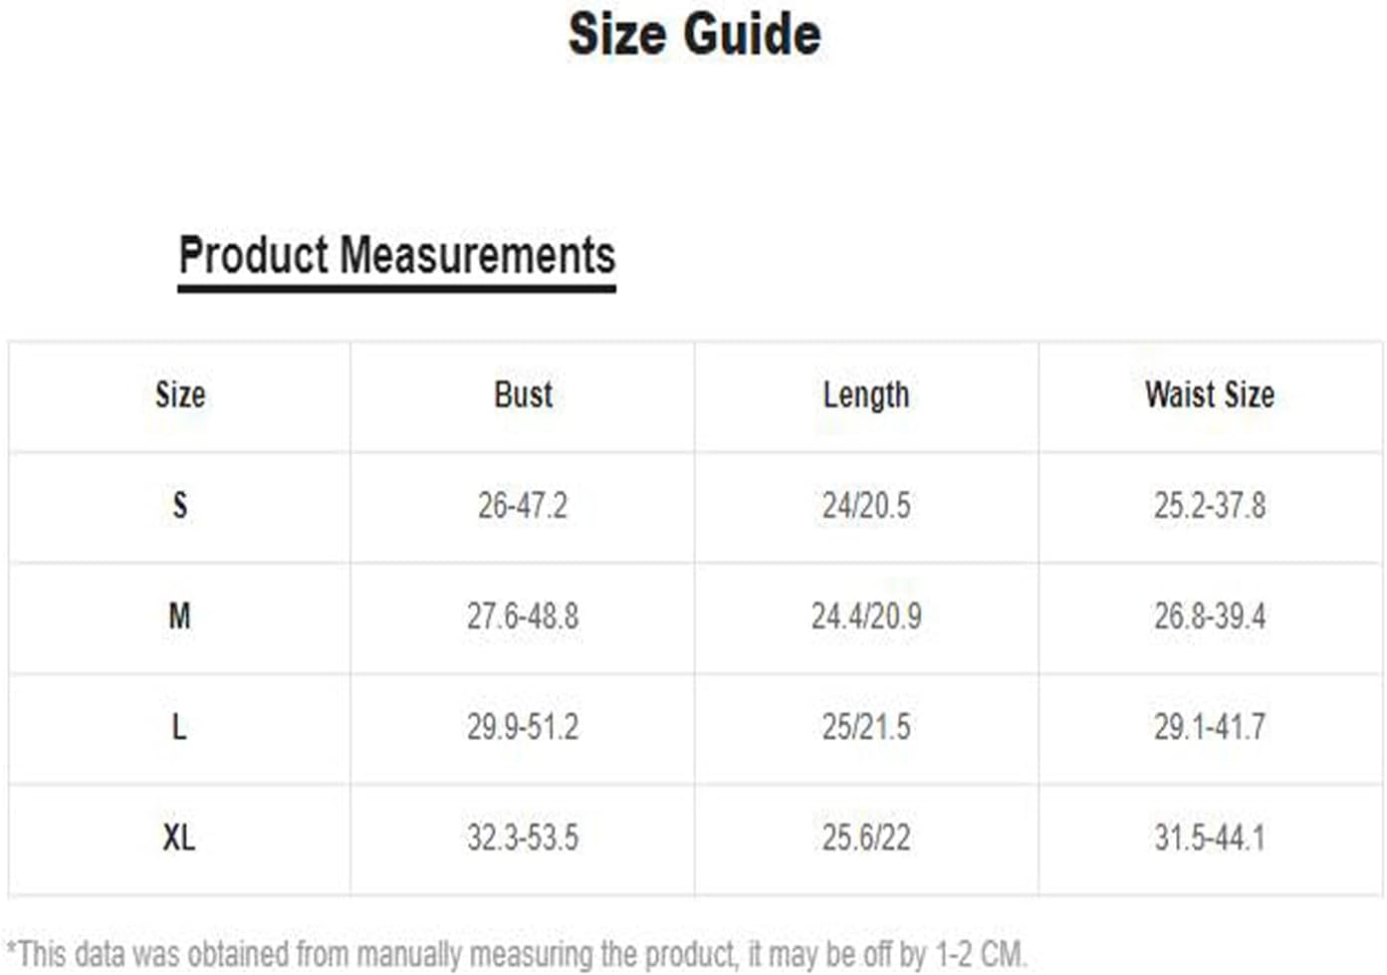This screenshot has width=1387, height=975.
Task: Click bust value 26-47.2
Action: [523, 506]
